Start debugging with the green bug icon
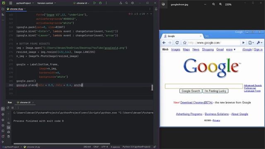The width and height of the screenshot is (265, 149). pyautogui.click(x=100, y=3)
